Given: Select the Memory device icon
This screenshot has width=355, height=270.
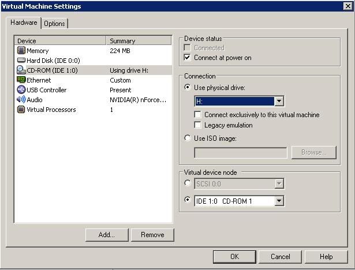Looking at the screenshot, I should click(21, 51).
